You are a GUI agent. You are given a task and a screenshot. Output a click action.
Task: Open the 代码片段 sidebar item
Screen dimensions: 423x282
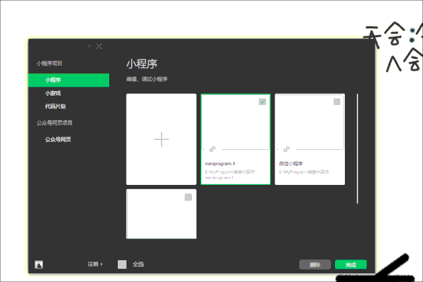[56, 106]
